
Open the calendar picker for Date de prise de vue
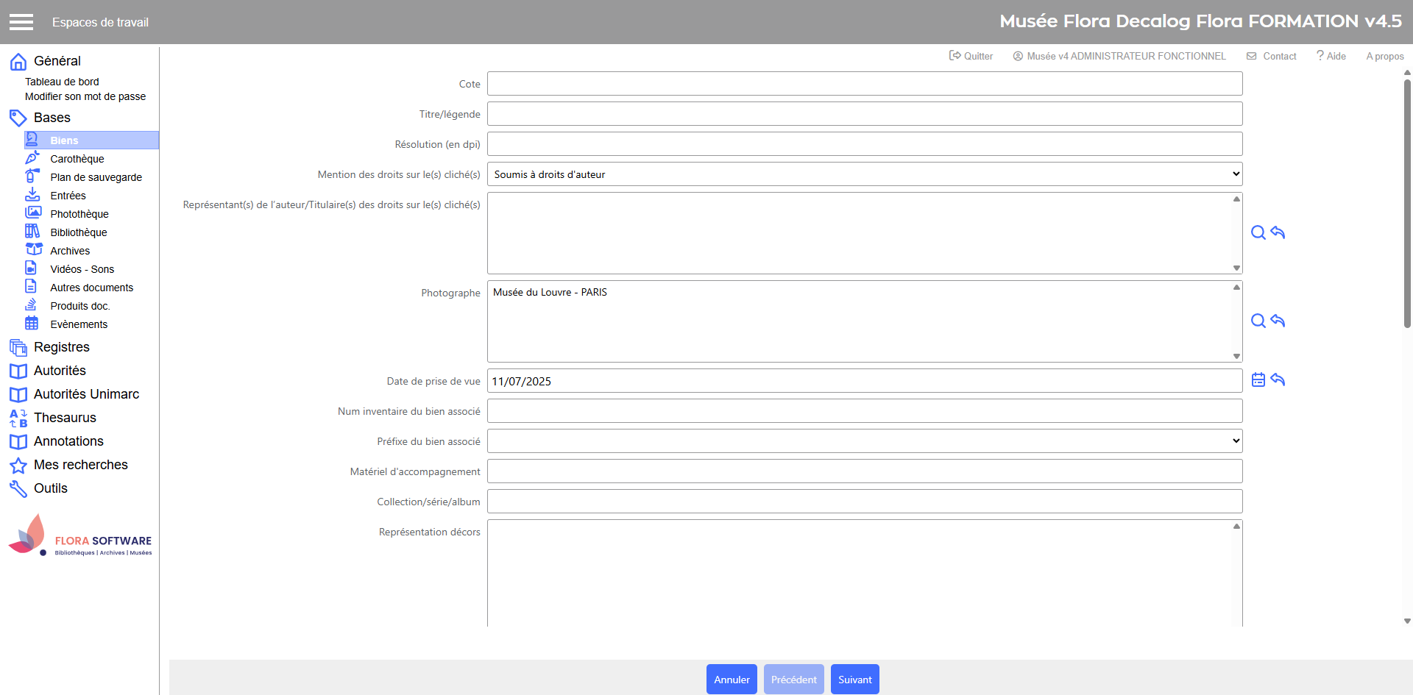click(x=1258, y=380)
